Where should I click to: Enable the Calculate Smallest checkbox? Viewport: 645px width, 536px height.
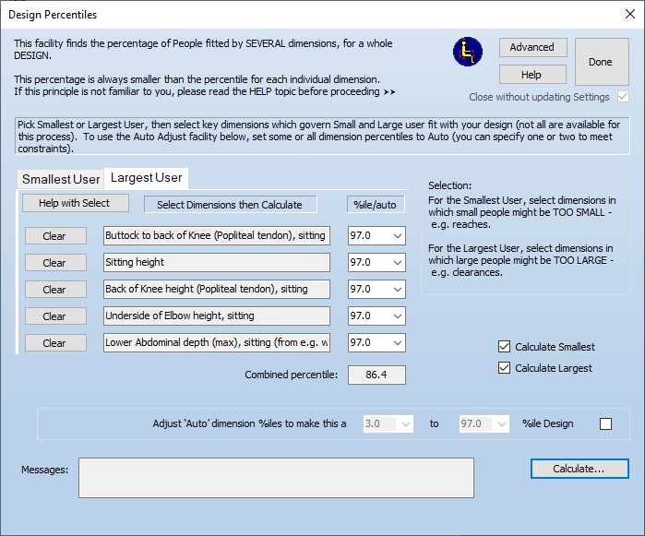point(504,347)
